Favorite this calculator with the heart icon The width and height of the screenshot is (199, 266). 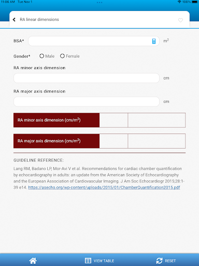click(x=180, y=20)
